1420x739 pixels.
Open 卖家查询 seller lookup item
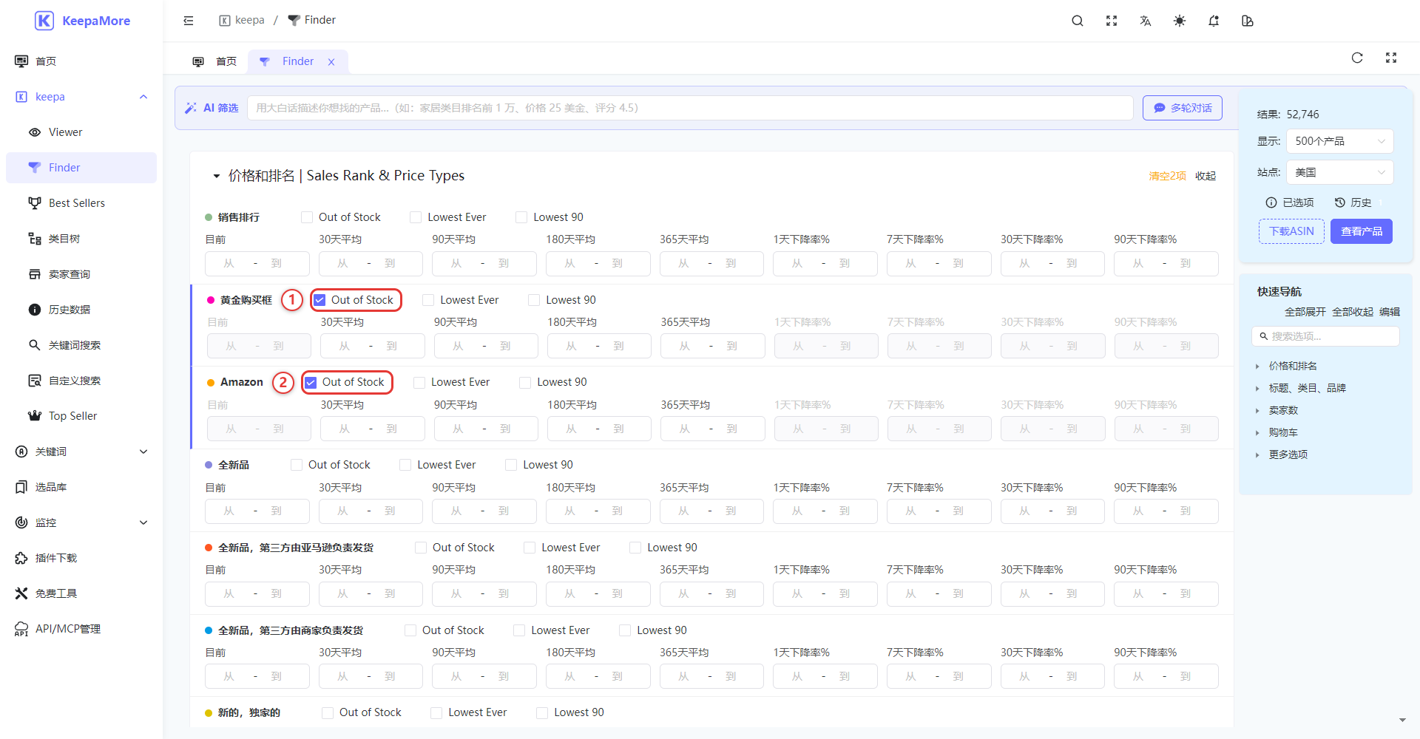coord(81,274)
